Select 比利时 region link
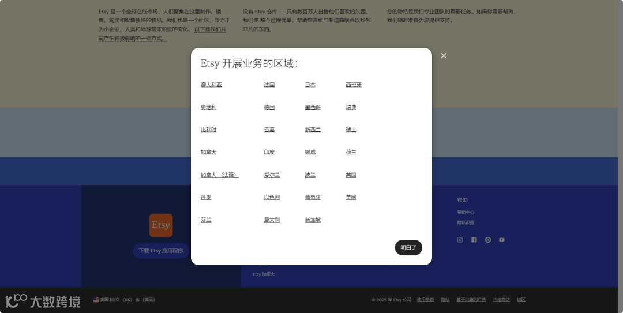Viewport: 623px width, 313px height. coord(208,130)
